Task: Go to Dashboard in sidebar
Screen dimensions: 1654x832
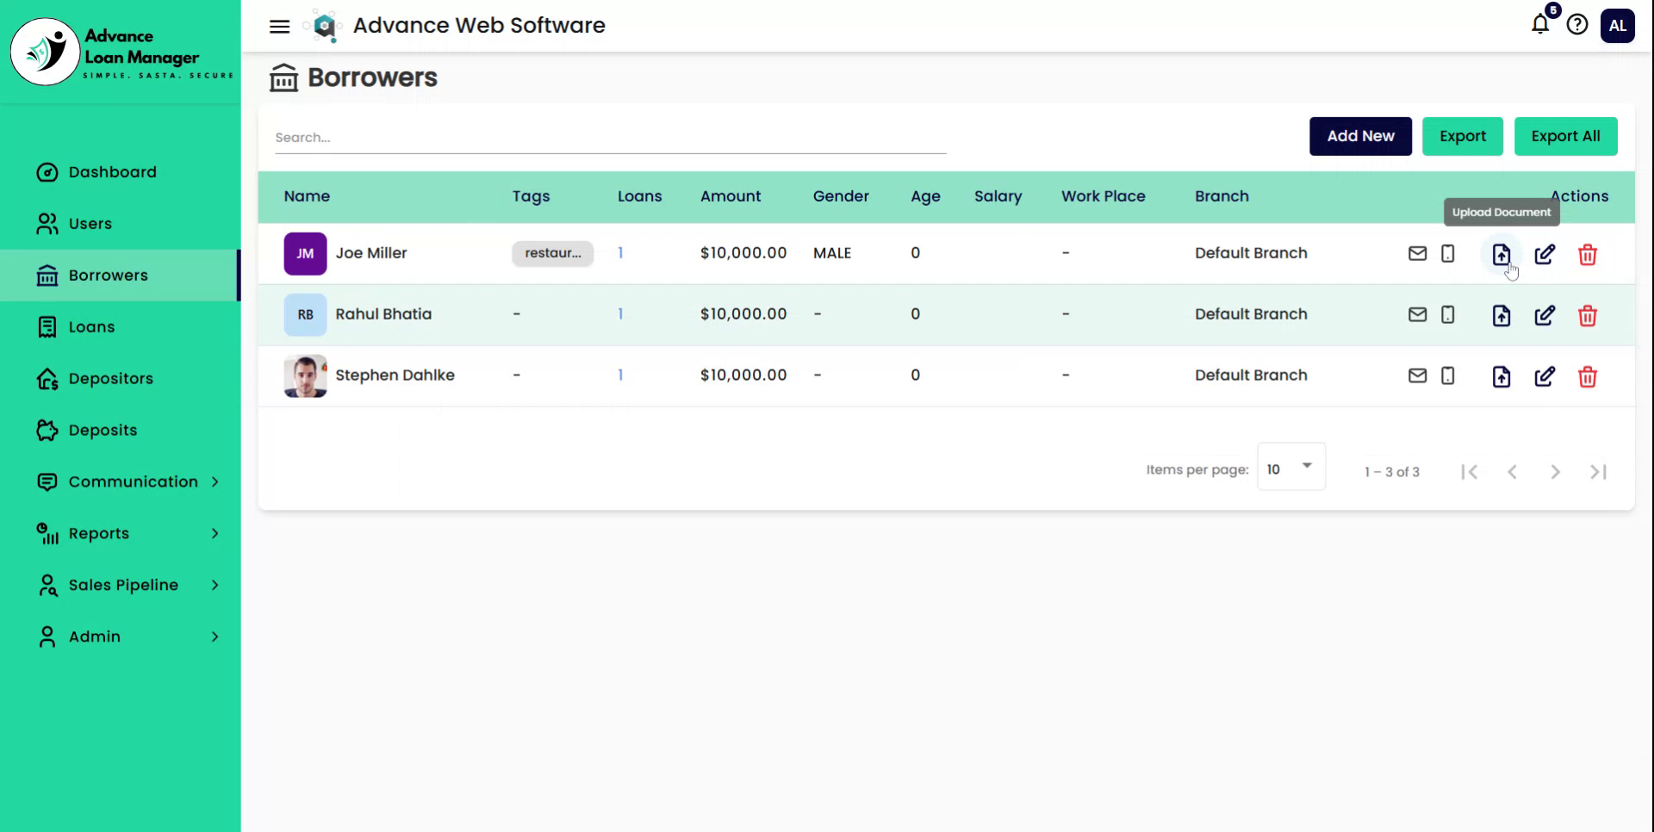Action: coord(112,172)
